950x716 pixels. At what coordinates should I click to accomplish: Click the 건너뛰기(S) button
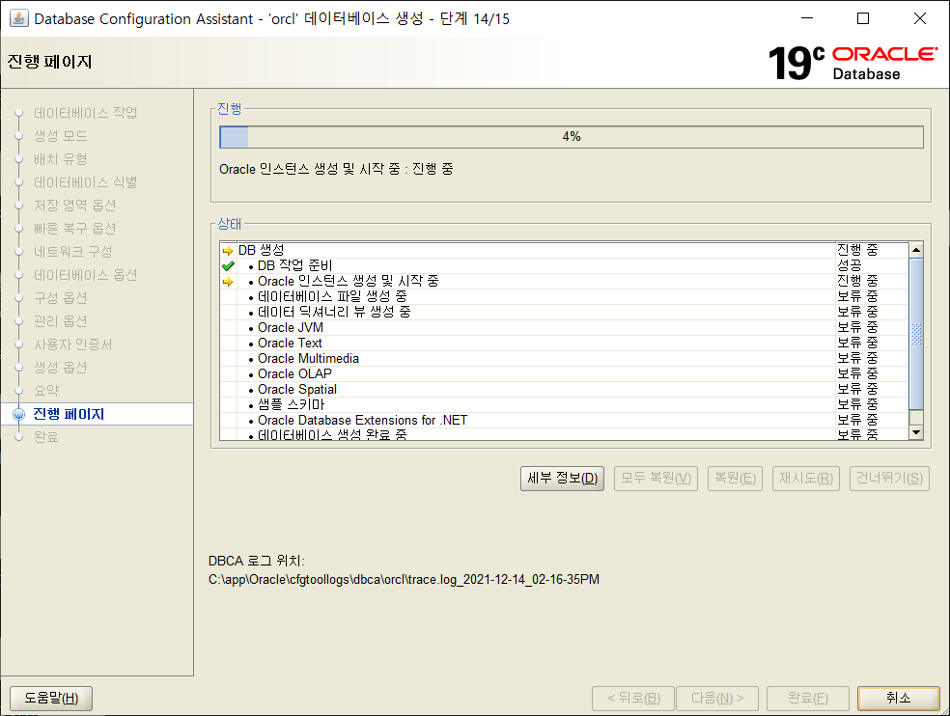pyautogui.click(x=889, y=479)
